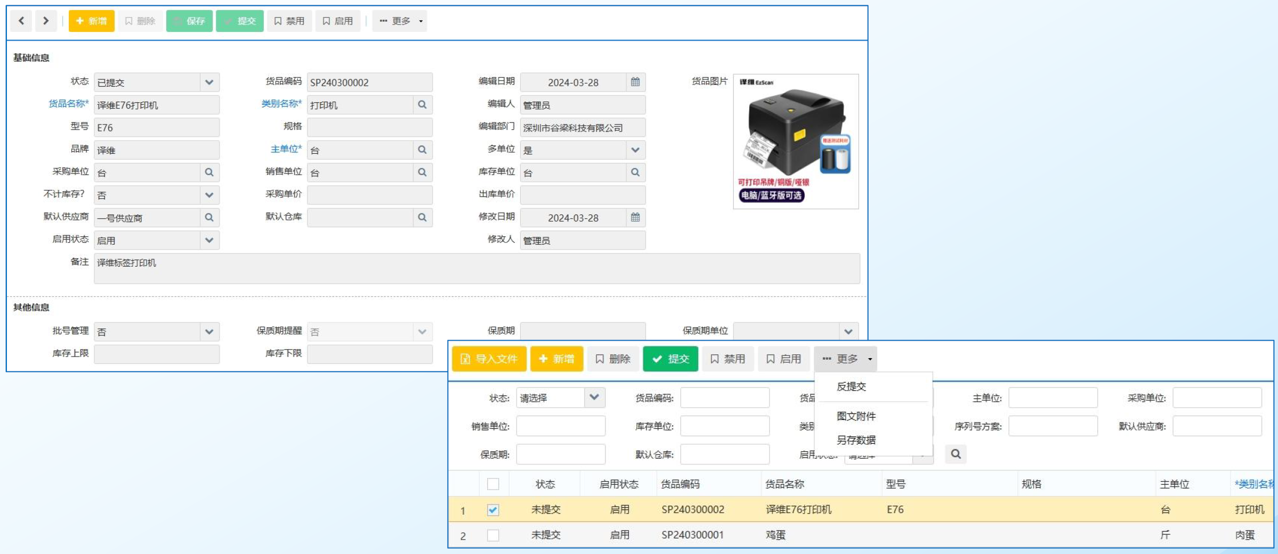Image resolution: width=1278 pixels, height=554 pixels.
Task: Click lookup icon in 默认仓库 field
Action: click(422, 217)
